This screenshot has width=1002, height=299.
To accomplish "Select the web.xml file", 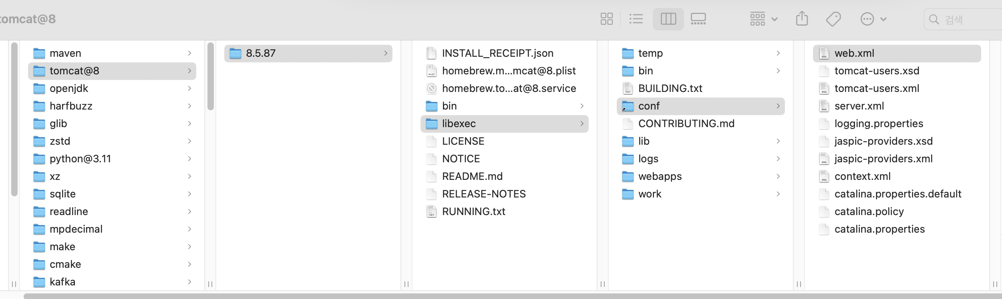I will point(897,53).
